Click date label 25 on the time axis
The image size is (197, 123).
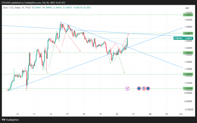point(167,114)
